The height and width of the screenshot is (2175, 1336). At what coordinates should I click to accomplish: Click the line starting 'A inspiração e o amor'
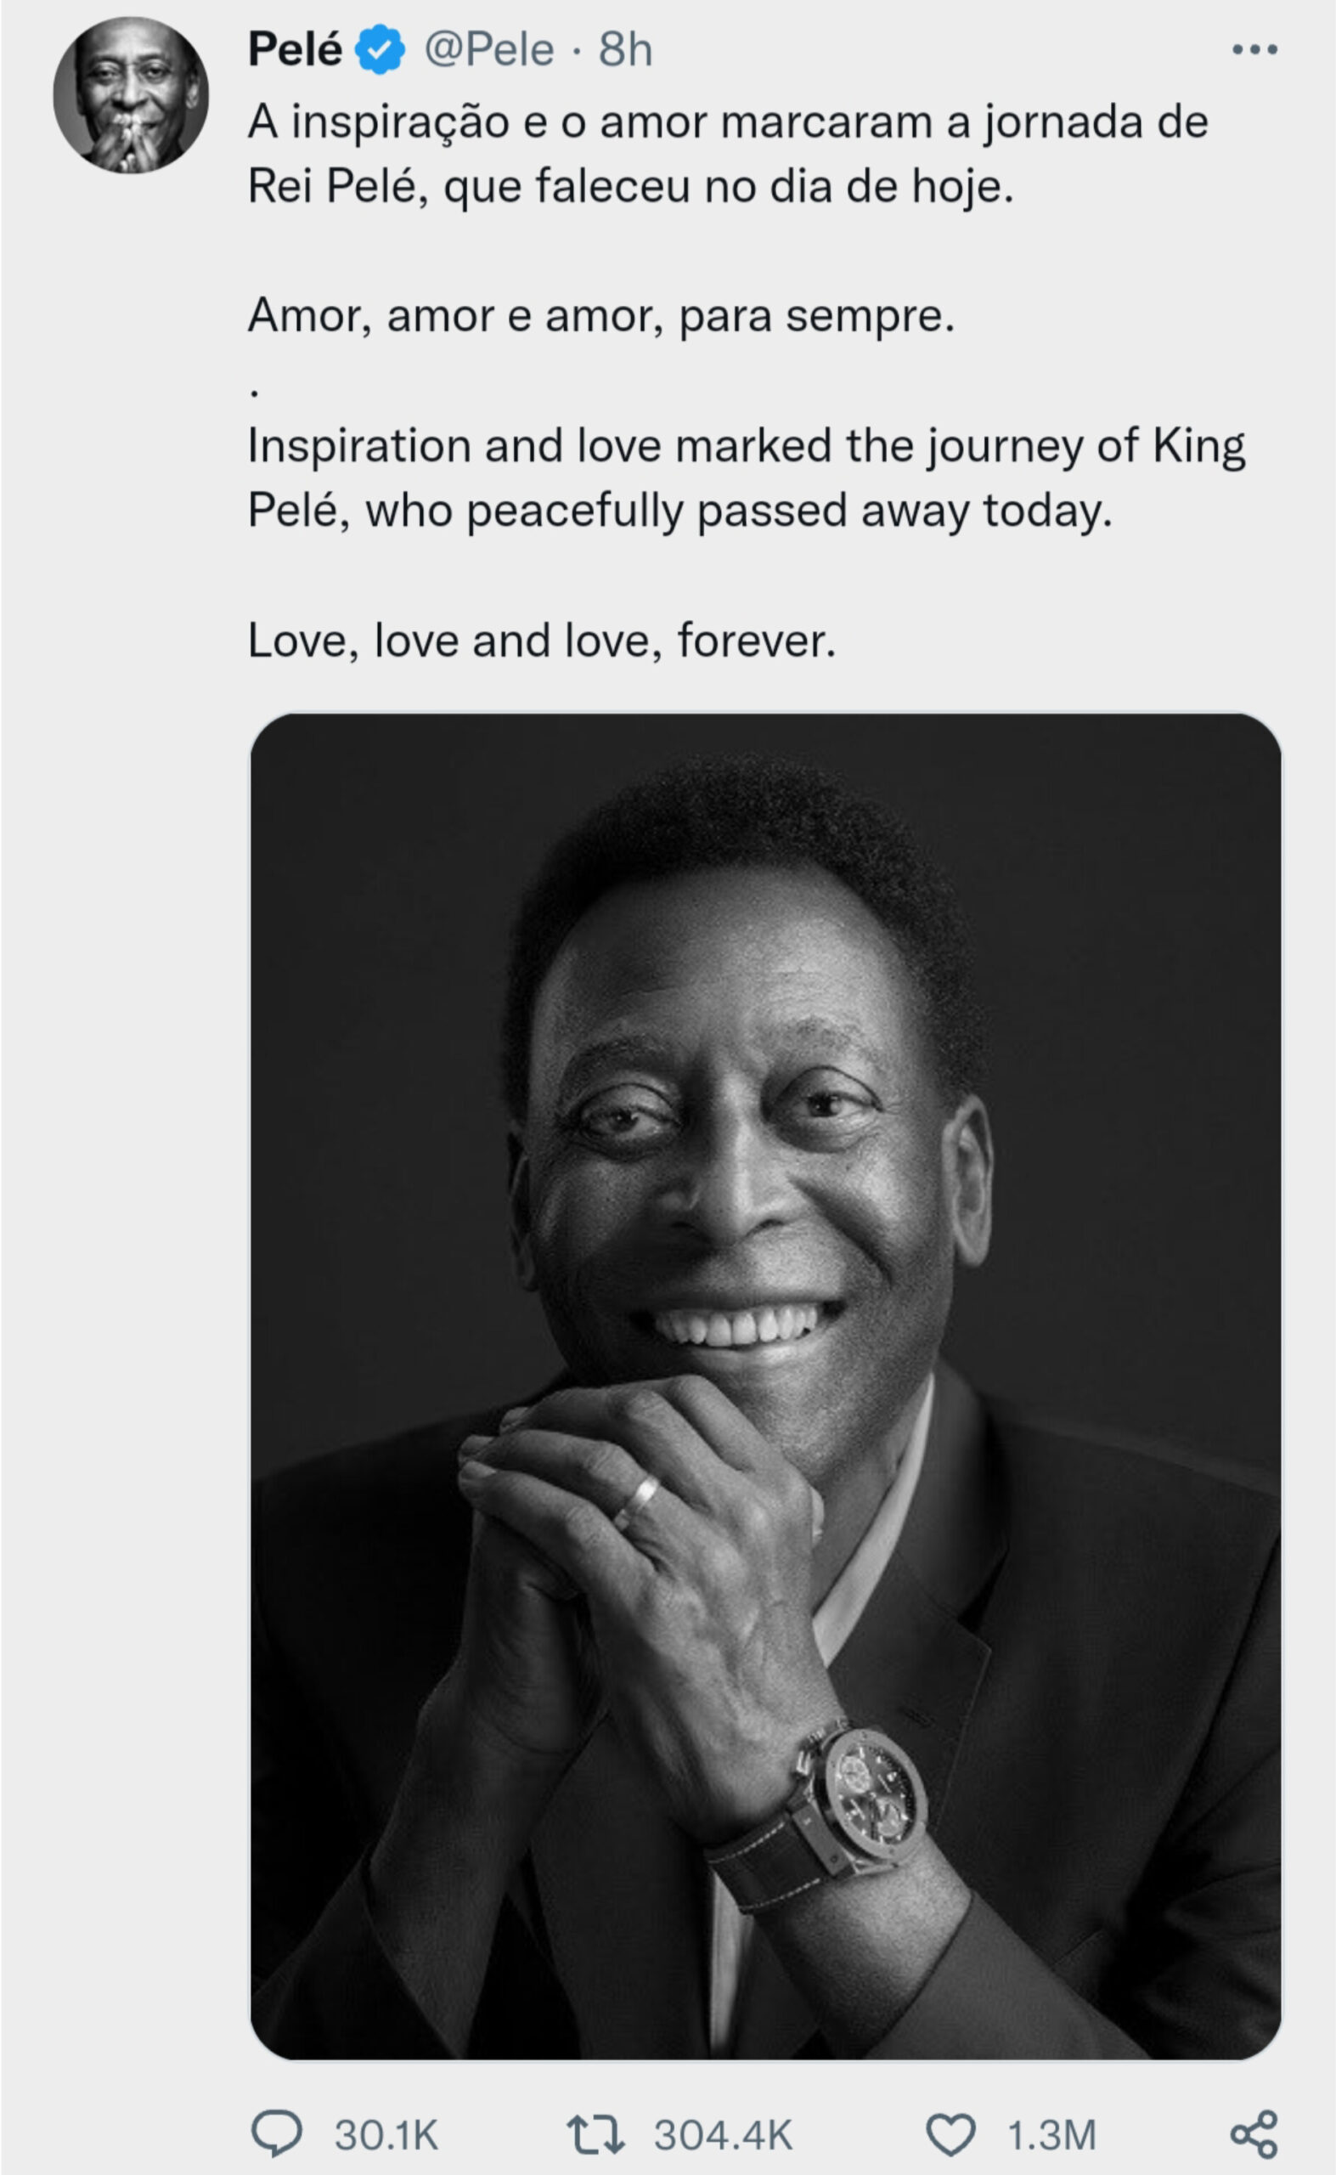coord(727,122)
